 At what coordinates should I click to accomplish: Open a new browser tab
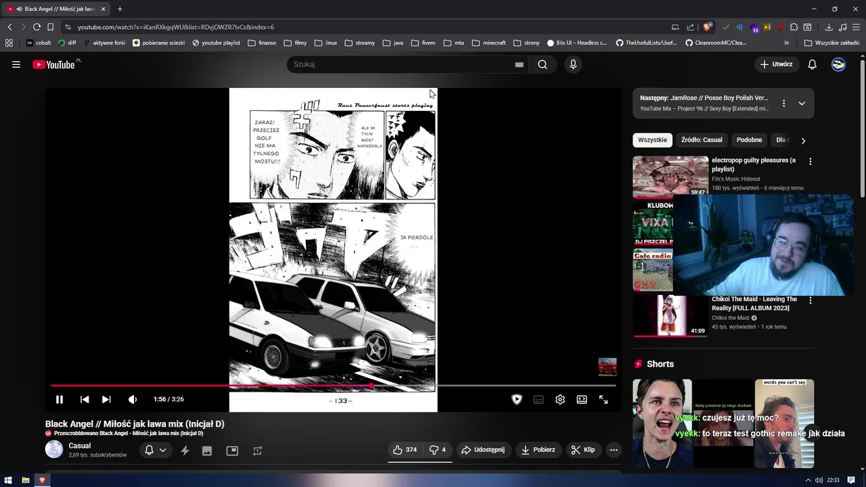click(120, 9)
